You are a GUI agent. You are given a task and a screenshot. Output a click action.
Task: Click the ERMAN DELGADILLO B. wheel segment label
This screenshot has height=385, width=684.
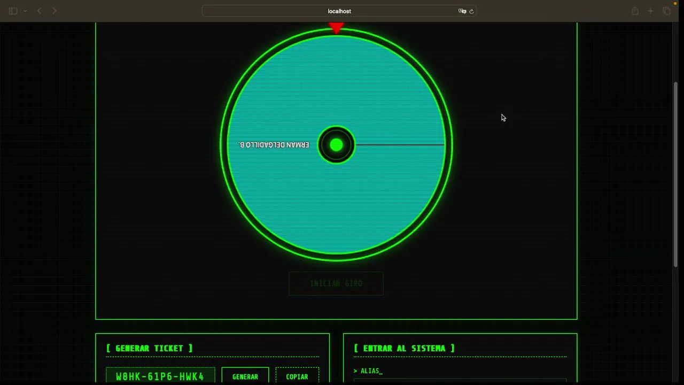tap(274, 145)
